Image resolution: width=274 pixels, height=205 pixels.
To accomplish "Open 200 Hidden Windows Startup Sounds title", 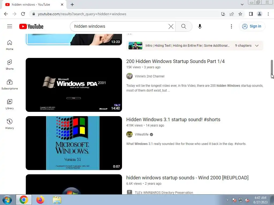I will tap(175, 61).
